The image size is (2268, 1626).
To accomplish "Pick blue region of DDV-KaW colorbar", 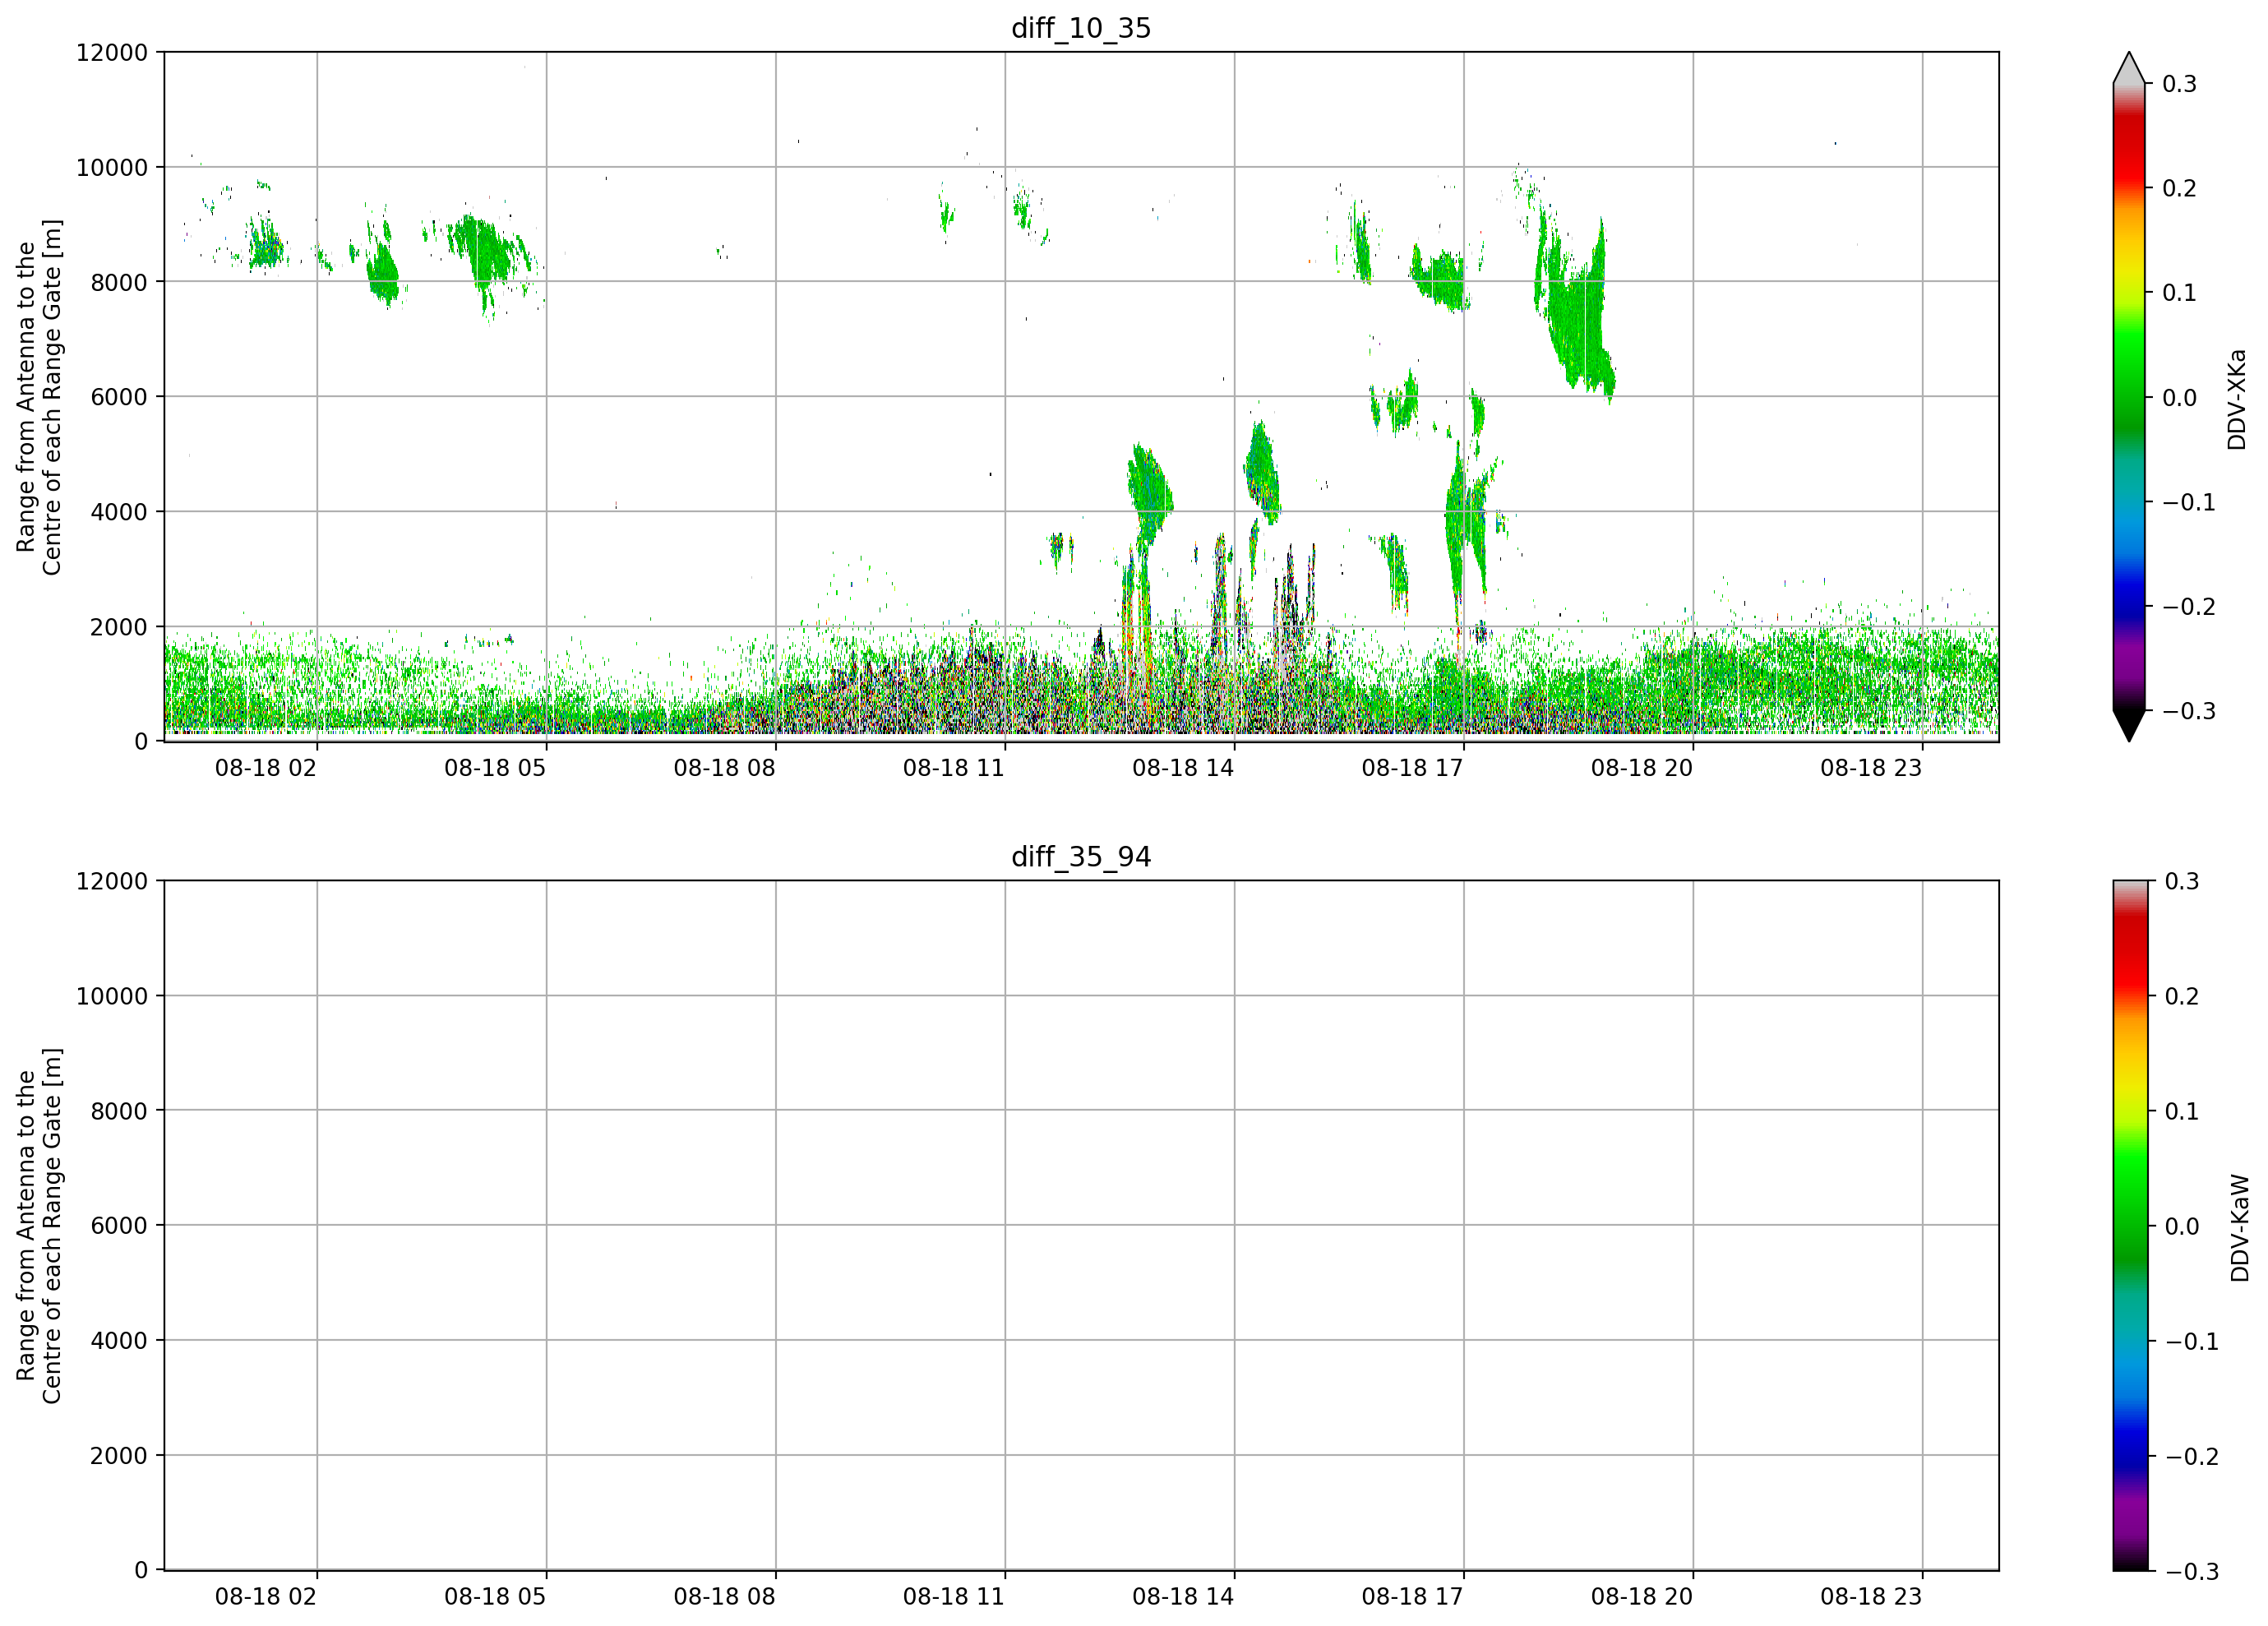I will 2129,1440.
